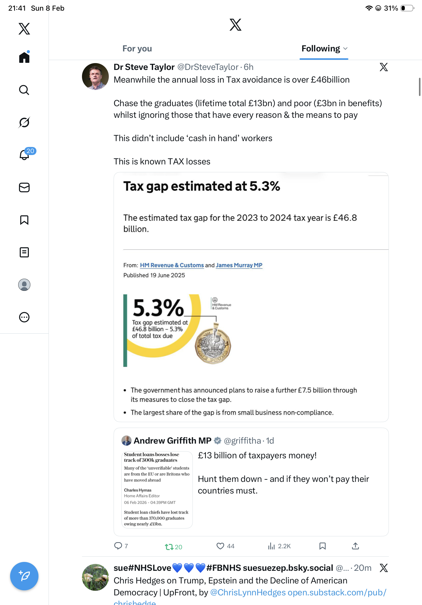Open the More options circle icon
The width and height of the screenshot is (422, 605).
24,317
